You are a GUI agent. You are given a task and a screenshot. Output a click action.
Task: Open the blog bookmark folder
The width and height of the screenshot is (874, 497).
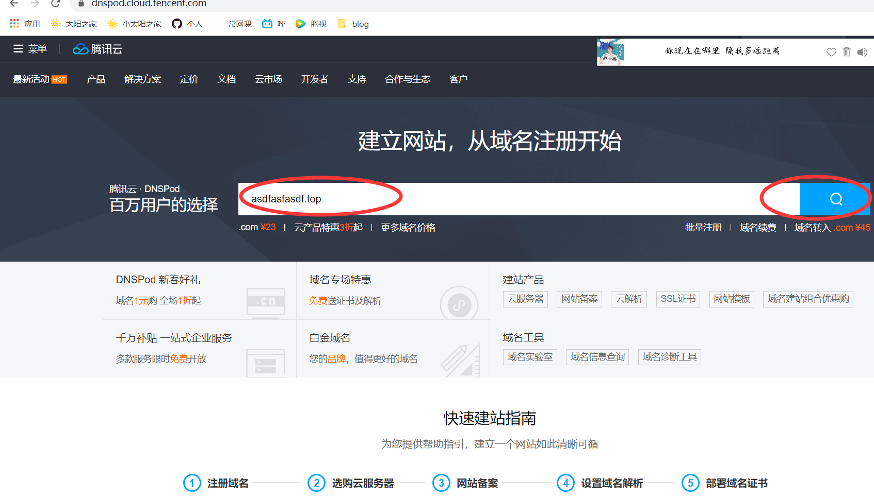[353, 24]
